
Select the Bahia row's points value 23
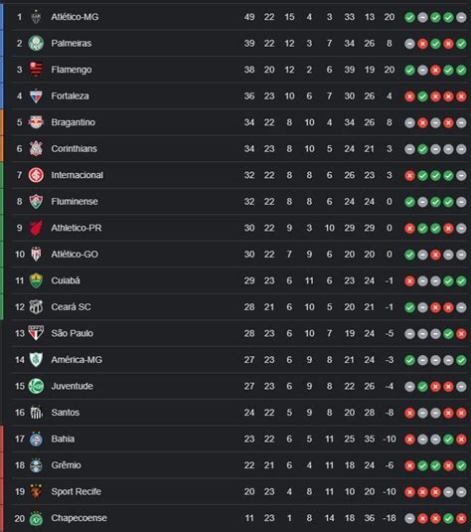point(249,440)
